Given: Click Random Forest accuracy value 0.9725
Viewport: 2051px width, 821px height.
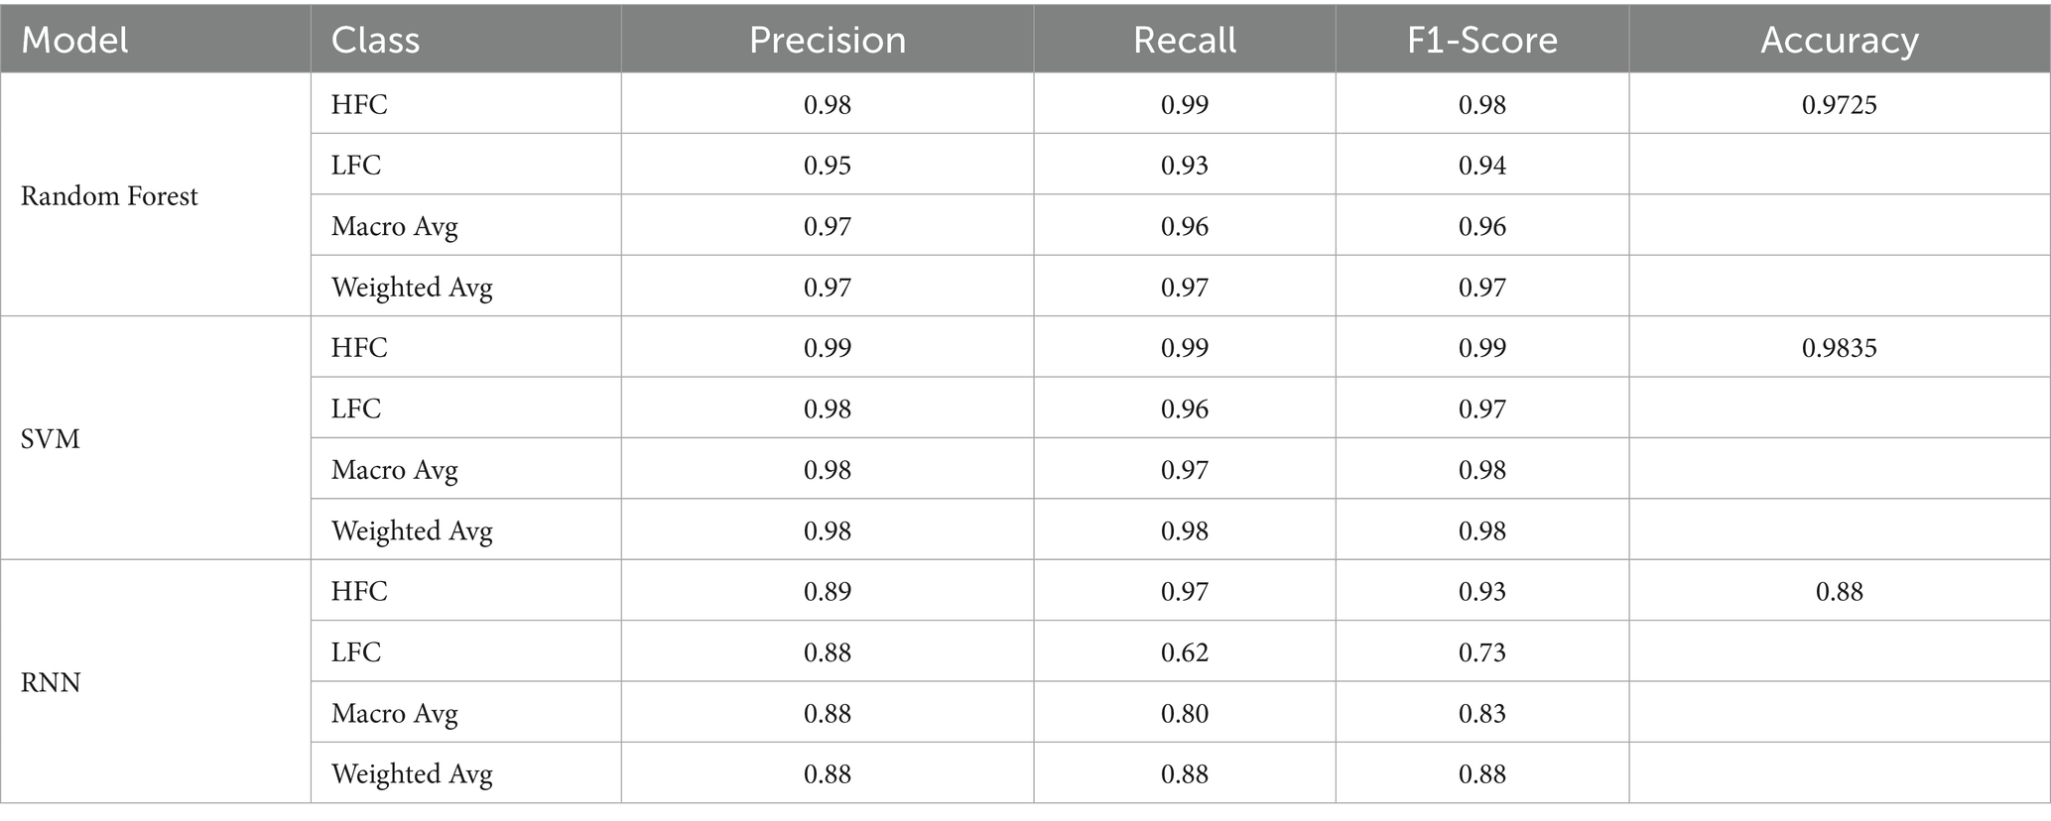Looking at the screenshot, I should tap(1839, 105).
